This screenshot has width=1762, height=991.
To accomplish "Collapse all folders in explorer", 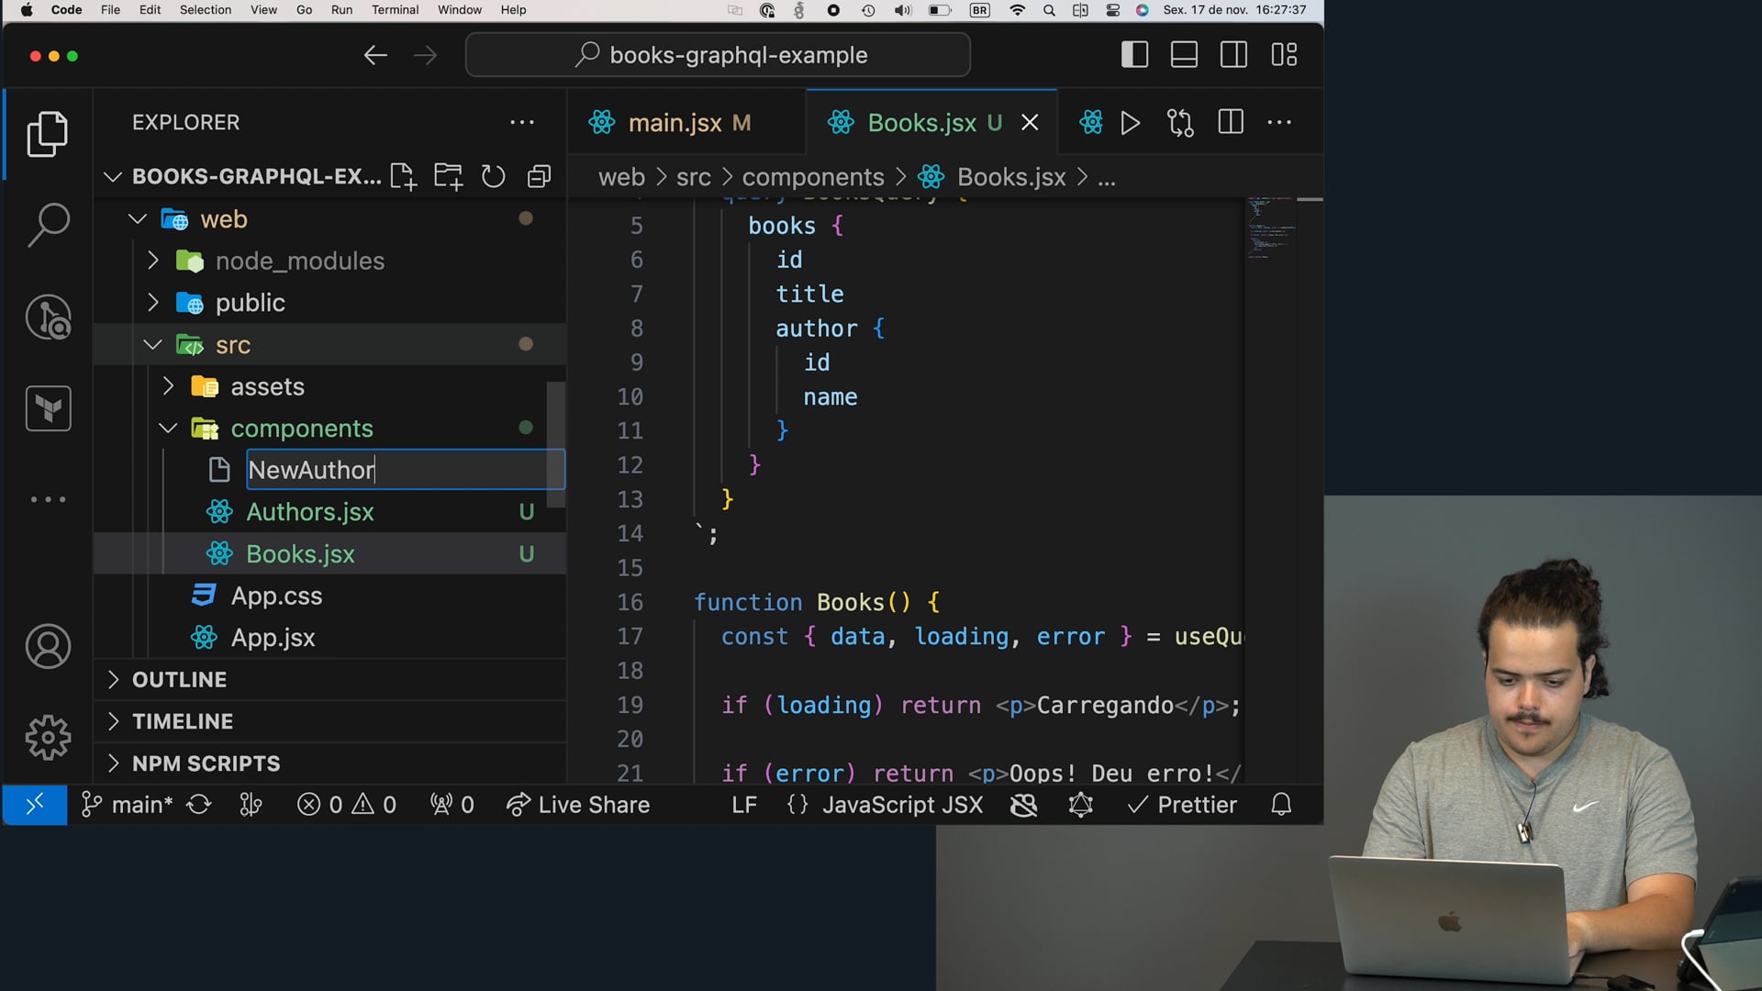I will click(539, 176).
